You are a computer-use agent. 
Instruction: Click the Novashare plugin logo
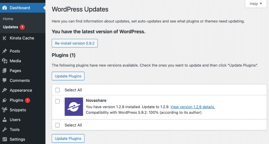74,107
